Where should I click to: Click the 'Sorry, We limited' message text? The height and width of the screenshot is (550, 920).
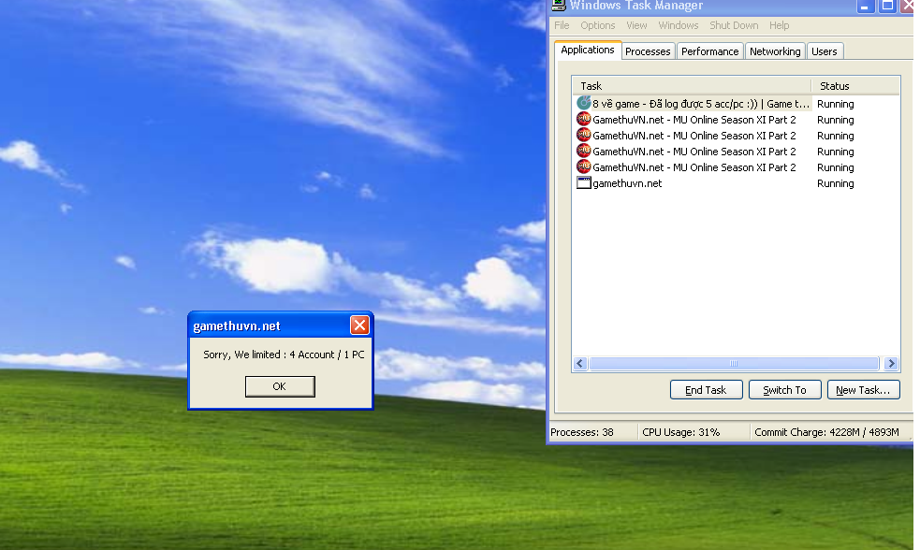click(284, 355)
